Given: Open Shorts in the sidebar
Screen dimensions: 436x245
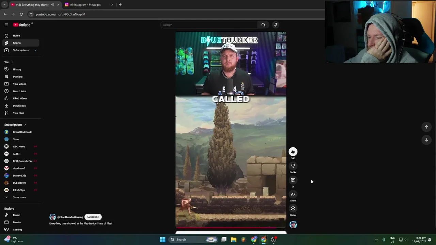Looking at the screenshot, I should tap(20, 43).
